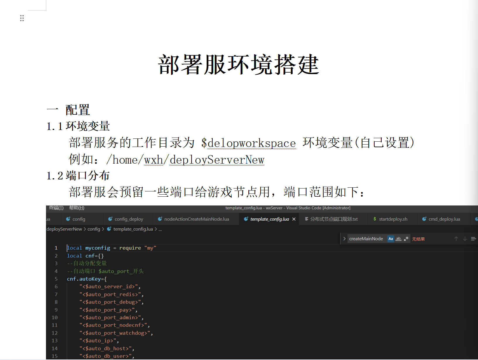Click text file icon on 分布式节点端口规划.txt tab
Image resolution: width=478 pixels, height=360 pixels.
click(x=307, y=219)
